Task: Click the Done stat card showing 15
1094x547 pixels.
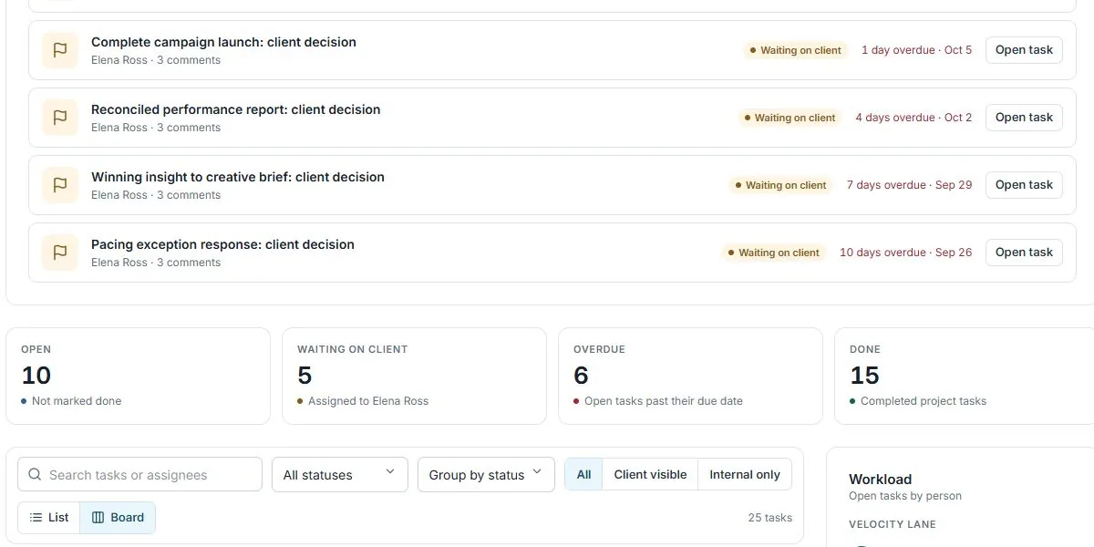Action: click(x=965, y=377)
